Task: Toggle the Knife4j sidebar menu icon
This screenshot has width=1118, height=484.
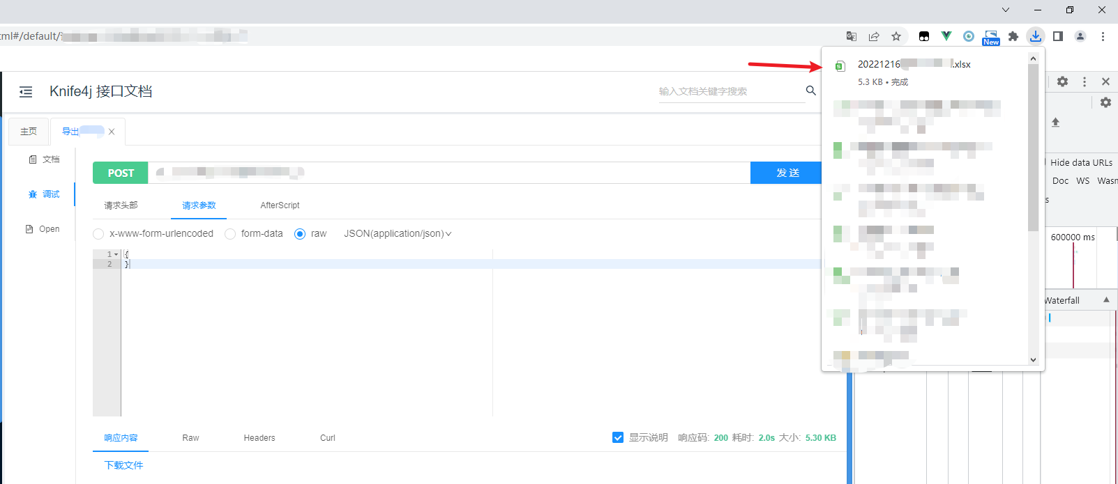Action: (x=26, y=91)
